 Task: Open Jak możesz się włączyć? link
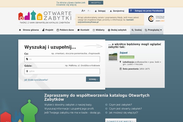(x=123, y=113)
